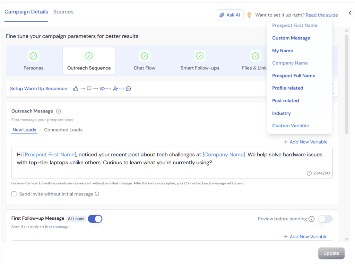Click inside the outreach message text box
355x264 pixels.
[172, 163]
